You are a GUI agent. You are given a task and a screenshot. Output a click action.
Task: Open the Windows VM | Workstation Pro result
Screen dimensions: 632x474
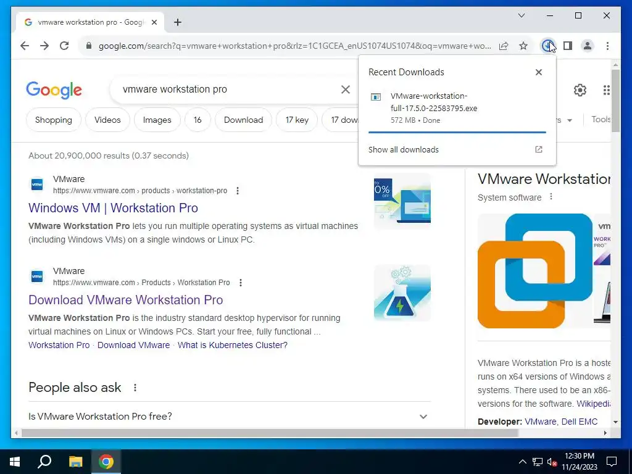114,208
